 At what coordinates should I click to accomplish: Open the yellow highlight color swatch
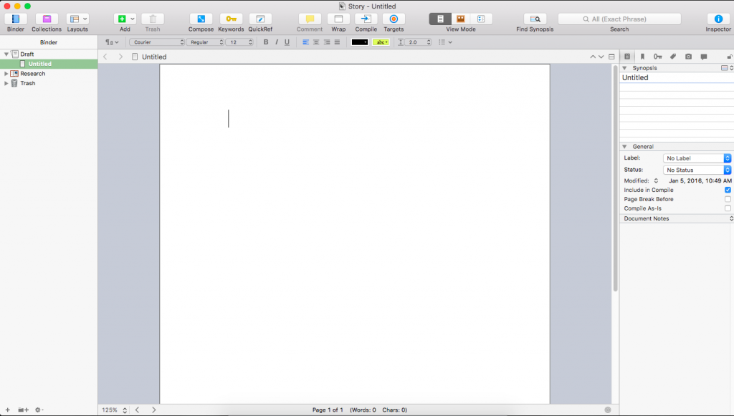381,42
